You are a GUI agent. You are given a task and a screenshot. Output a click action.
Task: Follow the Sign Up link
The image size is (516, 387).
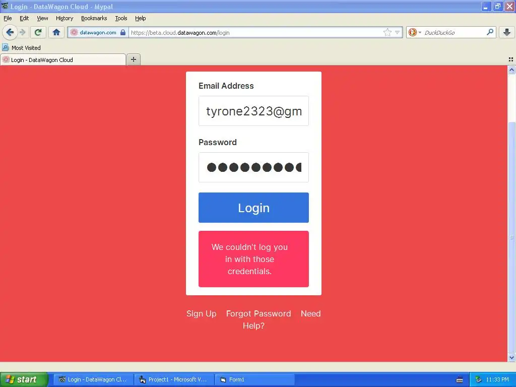(202, 313)
